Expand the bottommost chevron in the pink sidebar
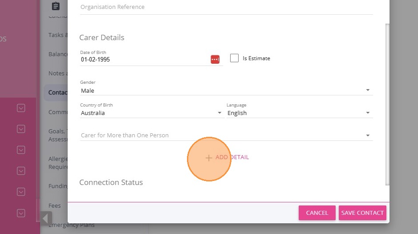 [x=21, y=213]
